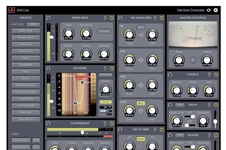The width and height of the screenshot is (226, 150).
Task: Click the Delay ear listen icon
Action: pos(209,105)
